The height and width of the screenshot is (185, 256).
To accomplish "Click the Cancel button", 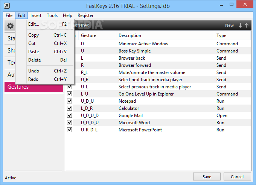I will coord(237,177).
